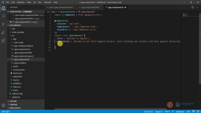201x113 pixels.
Task: Open styles.css file
Action: point(26,87)
